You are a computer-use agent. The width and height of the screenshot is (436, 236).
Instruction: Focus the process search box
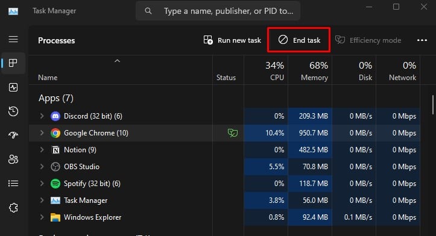tap(218, 11)
